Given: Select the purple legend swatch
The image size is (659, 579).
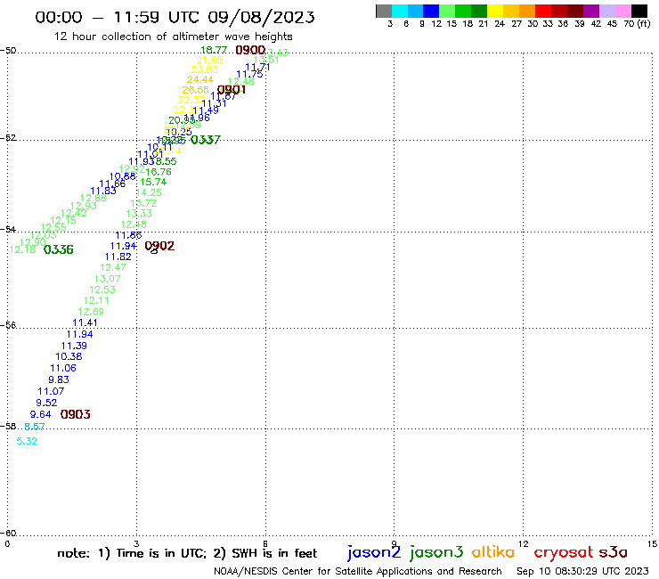Looking at the screenshot, I should (x=591, y=11).
